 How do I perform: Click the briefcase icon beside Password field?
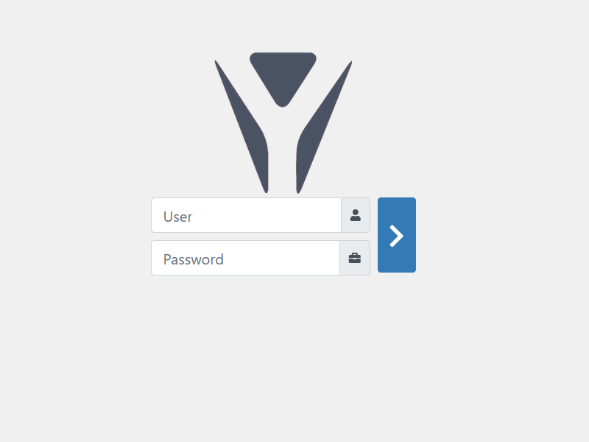pyautogui.click(x=355, y=259)
